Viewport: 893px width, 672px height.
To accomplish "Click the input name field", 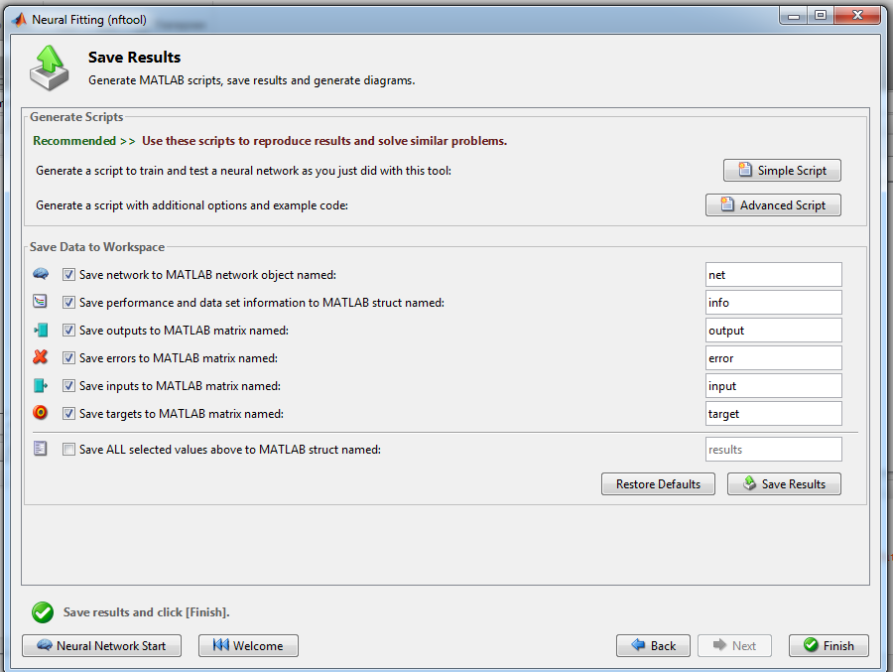I will tap(773, 386).
